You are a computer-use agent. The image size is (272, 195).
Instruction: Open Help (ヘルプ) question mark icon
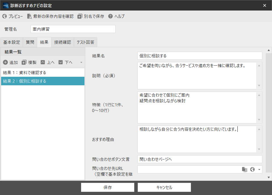click(x=110, y=16)
